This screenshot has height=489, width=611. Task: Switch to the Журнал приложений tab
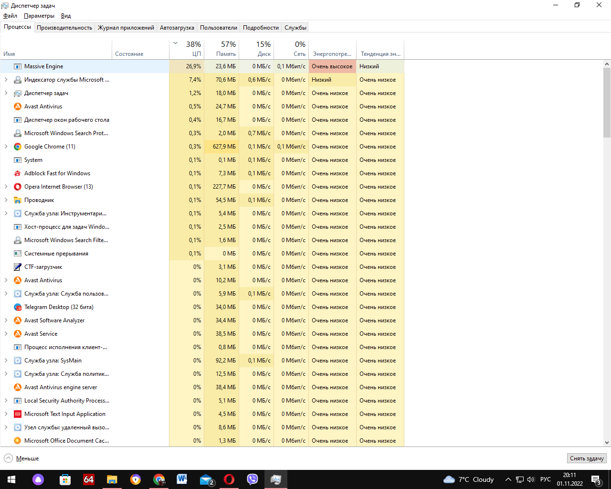coord(126,28)
